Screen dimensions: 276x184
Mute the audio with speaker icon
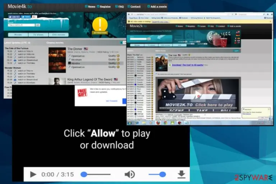[x=130, y=174]
